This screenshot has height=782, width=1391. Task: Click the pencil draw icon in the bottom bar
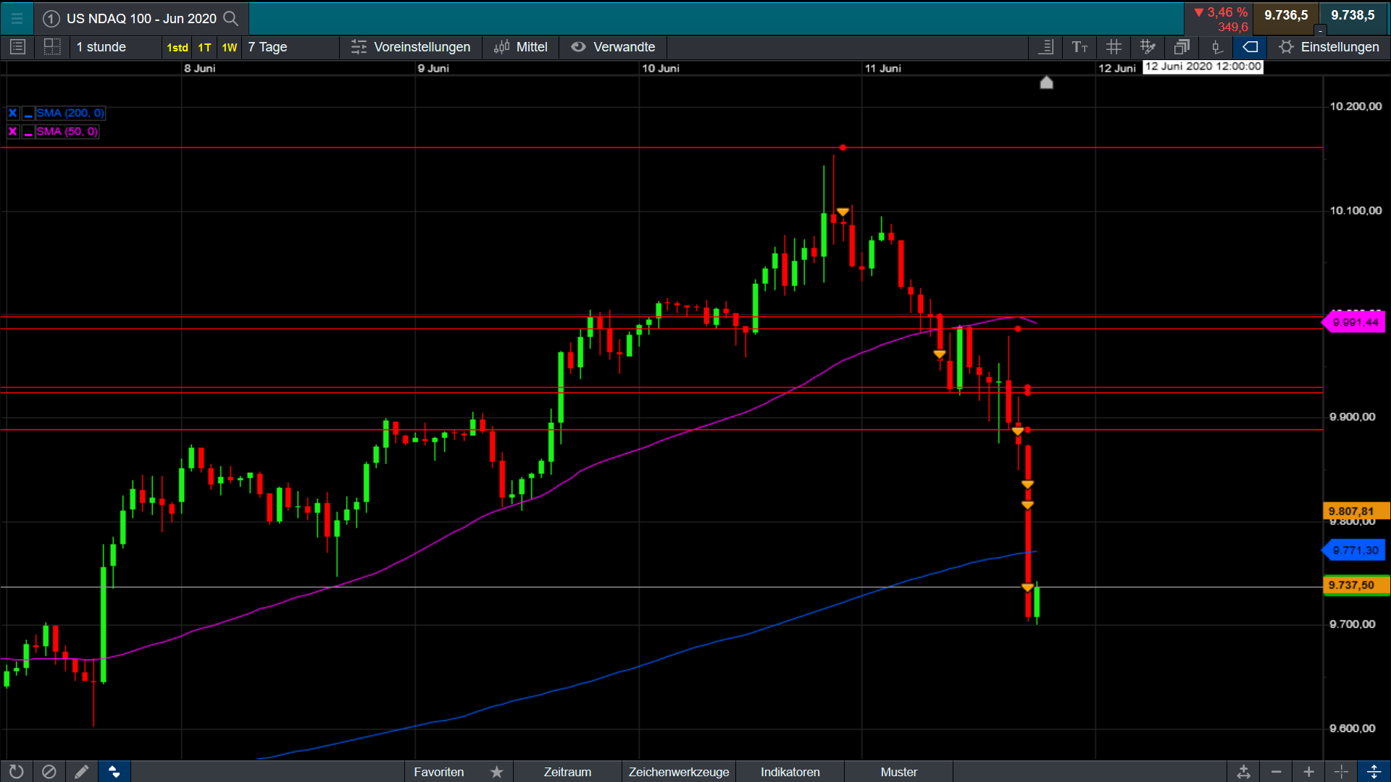click(x=81, y=772)
